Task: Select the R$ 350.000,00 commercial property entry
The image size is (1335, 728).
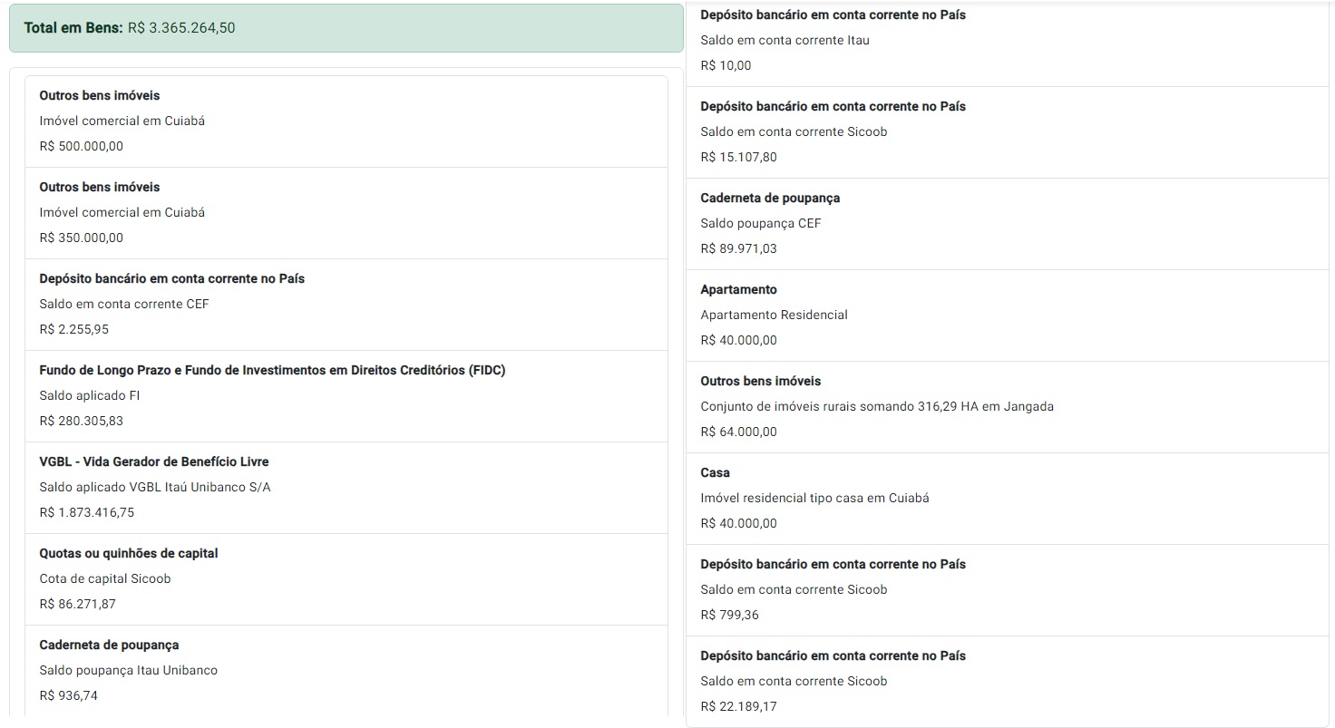Action: point(346,213)
